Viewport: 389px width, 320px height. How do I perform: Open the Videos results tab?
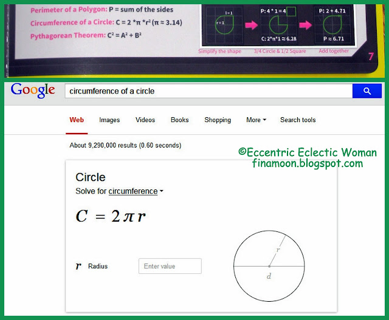click(145, 120)
